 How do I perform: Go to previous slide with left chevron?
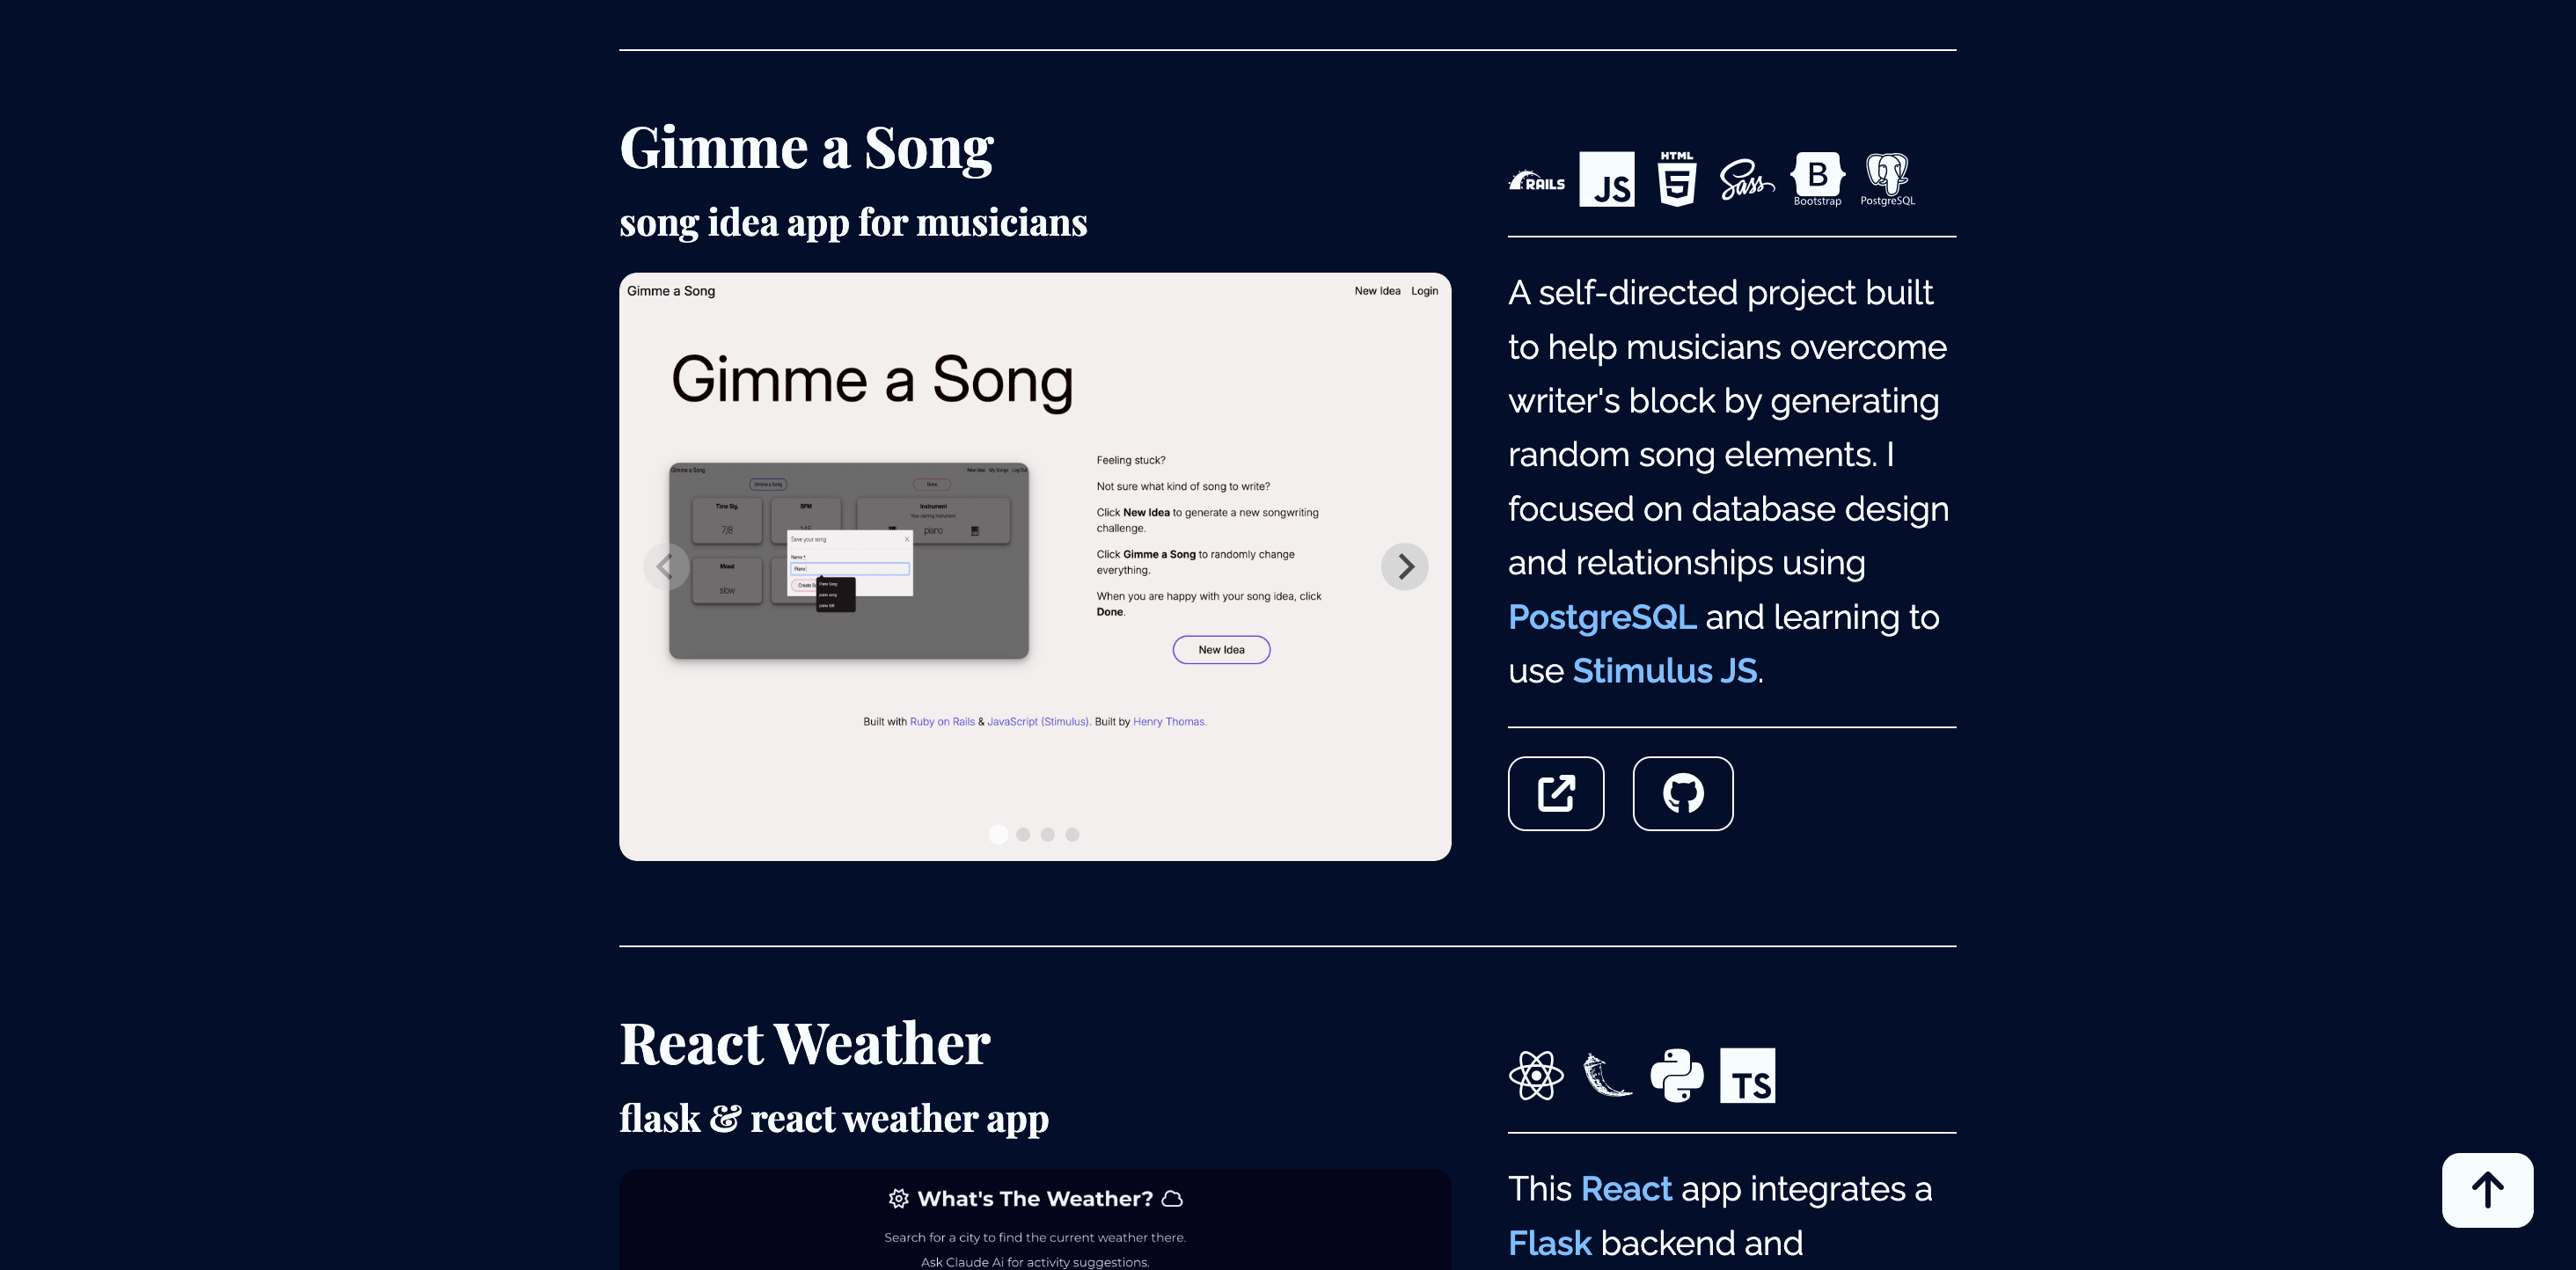point(666,567)
